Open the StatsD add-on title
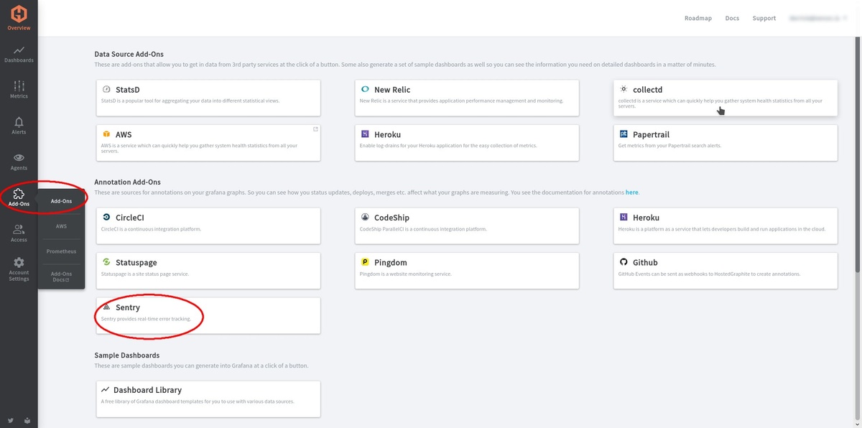This screenshot has width=862, height=428. [x=128, y=90]
